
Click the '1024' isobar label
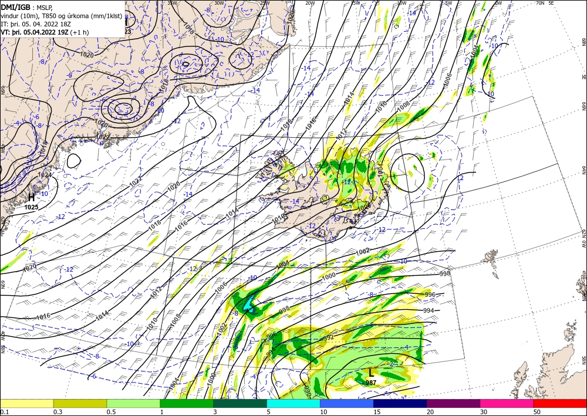(x=45, y=174)
